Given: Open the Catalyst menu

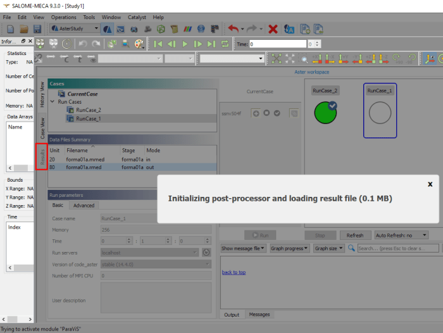Looking at the screenshot, I should pyautogui.click(x=137, y=17).
